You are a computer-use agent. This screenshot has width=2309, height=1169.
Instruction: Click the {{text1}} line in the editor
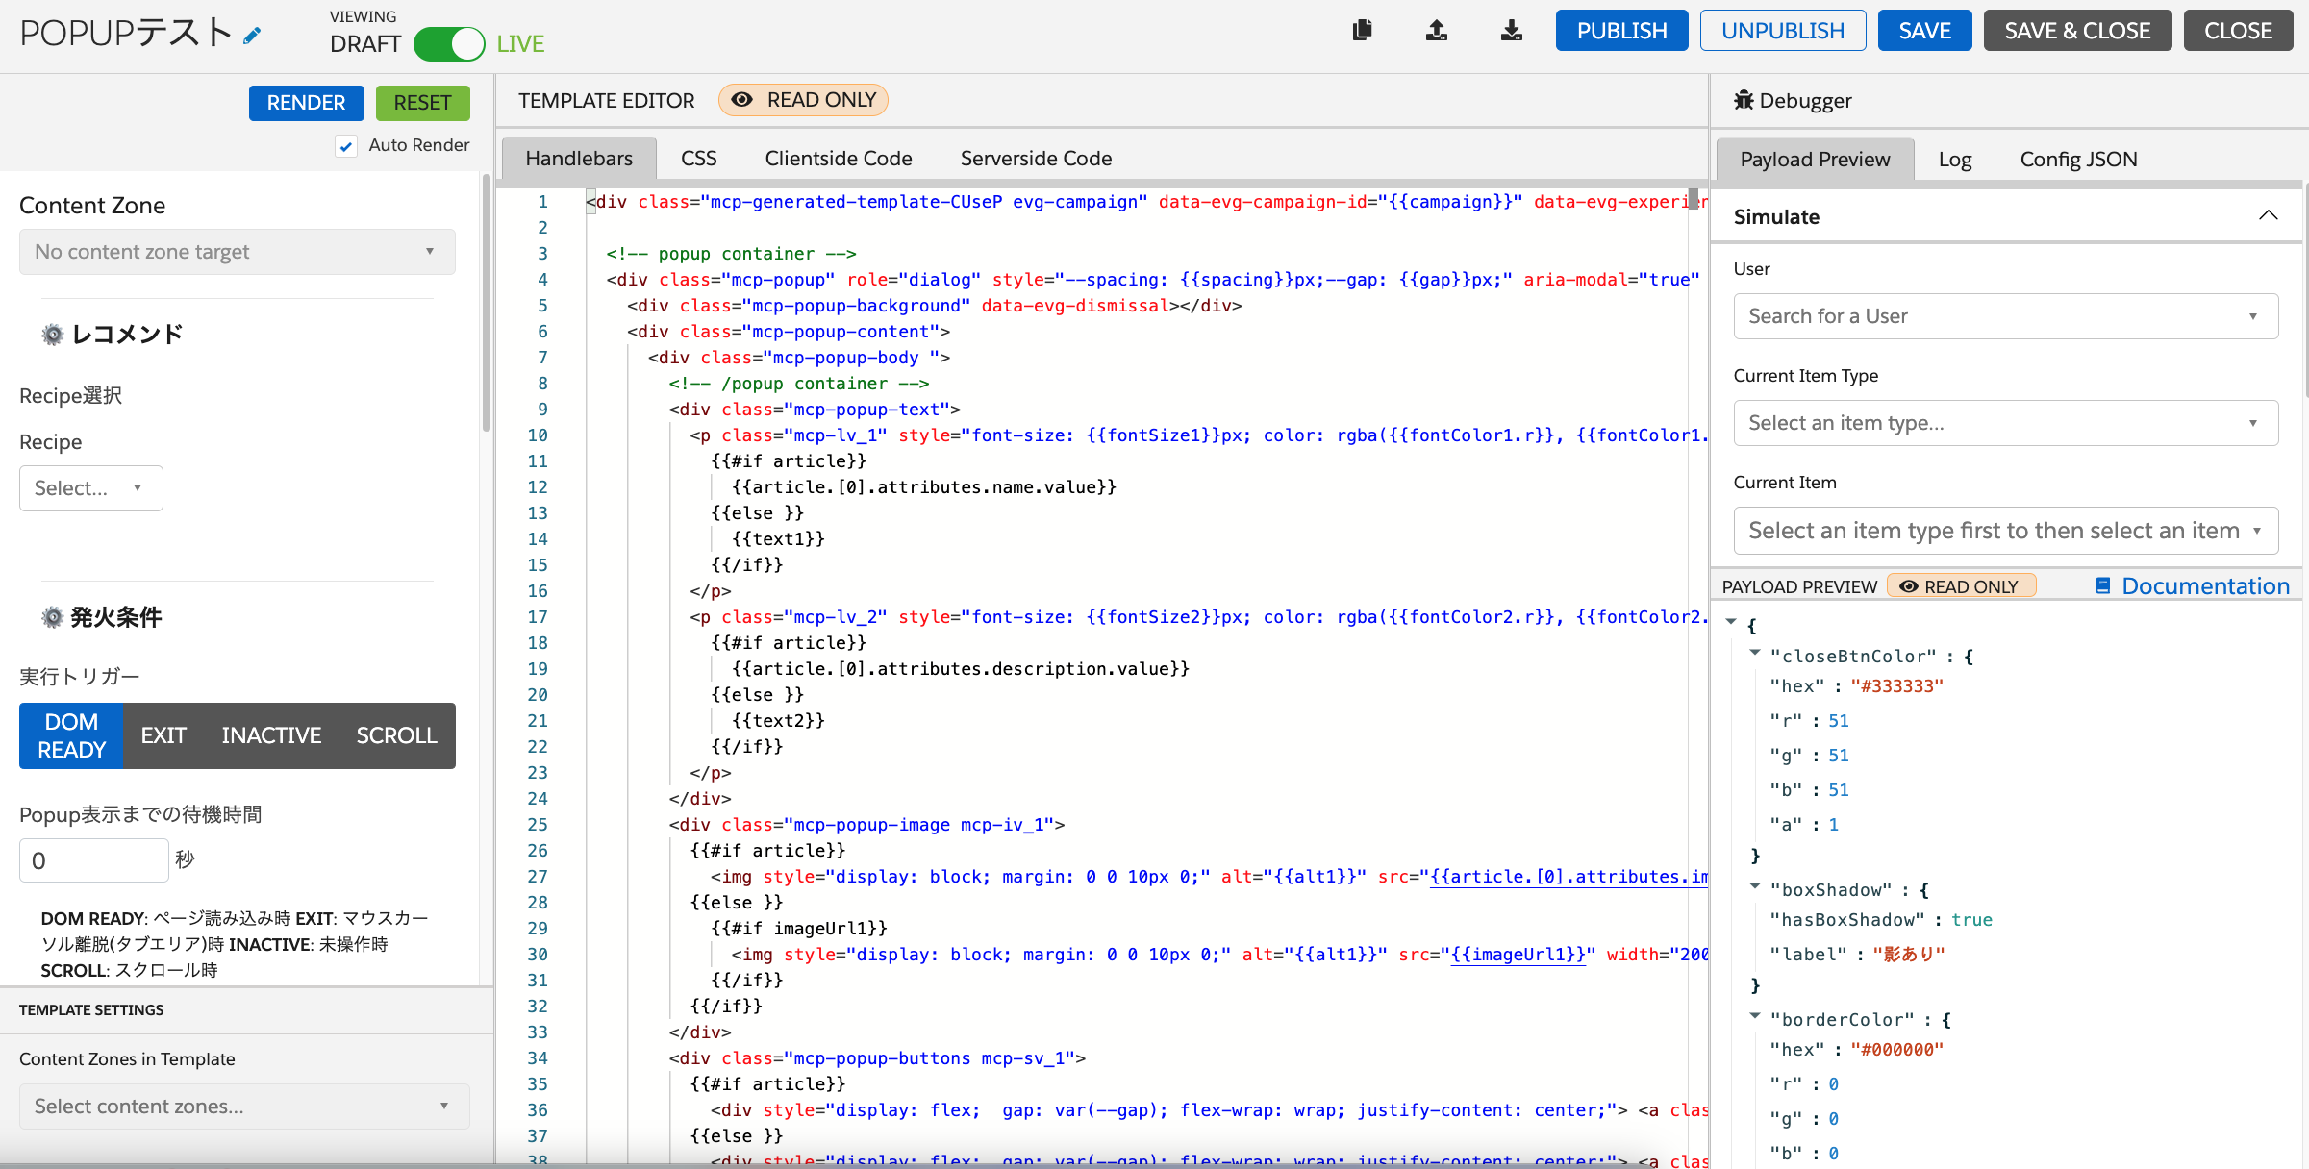(778, 539)
